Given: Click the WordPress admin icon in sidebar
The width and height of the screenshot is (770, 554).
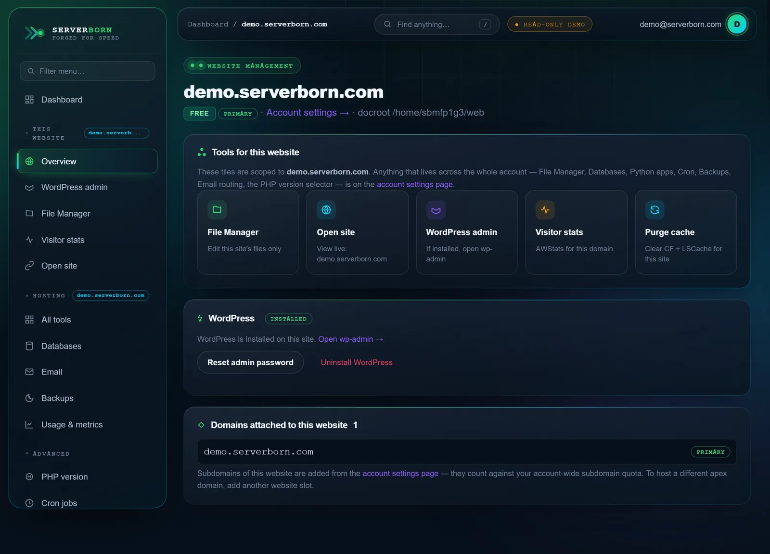Looking at the screenshot, I should click(x=29, y=187).
